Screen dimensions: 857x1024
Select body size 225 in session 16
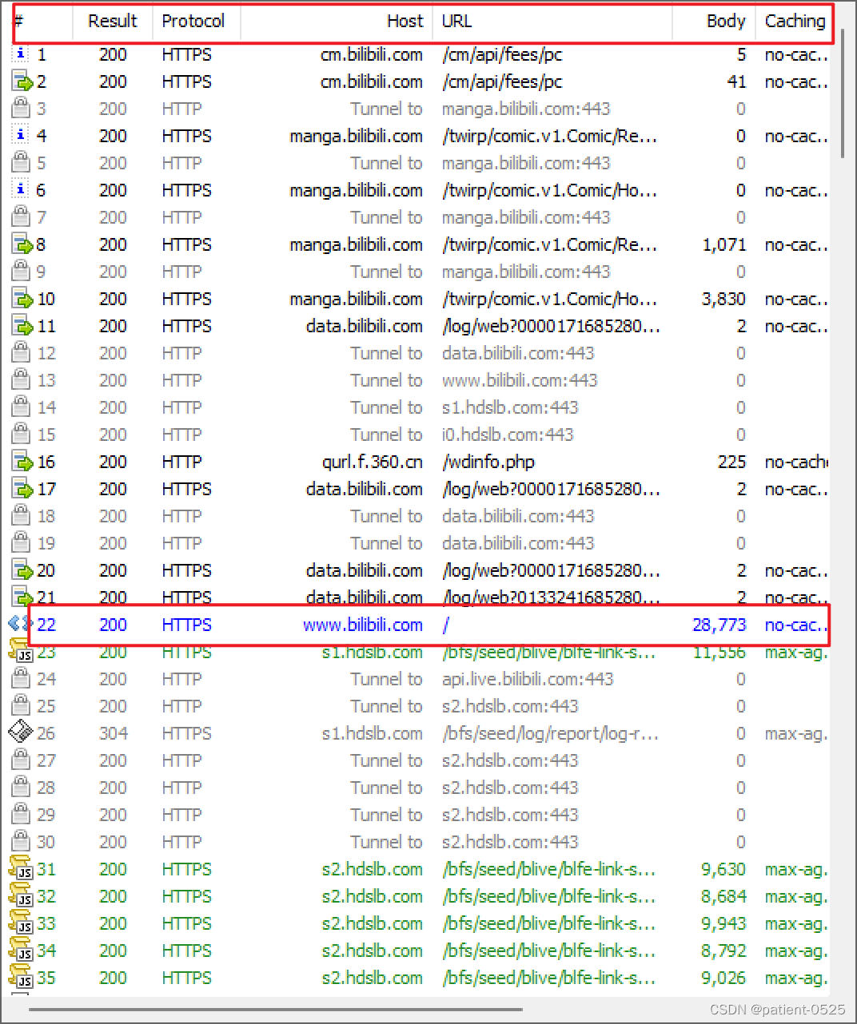[x=731, y=462]
